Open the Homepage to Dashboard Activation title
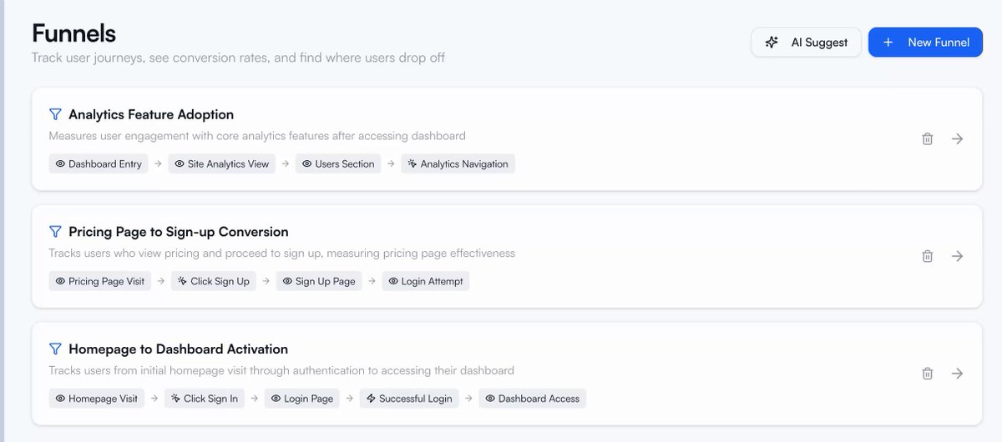The image size is (1002, 442). [x=179, y=349]
